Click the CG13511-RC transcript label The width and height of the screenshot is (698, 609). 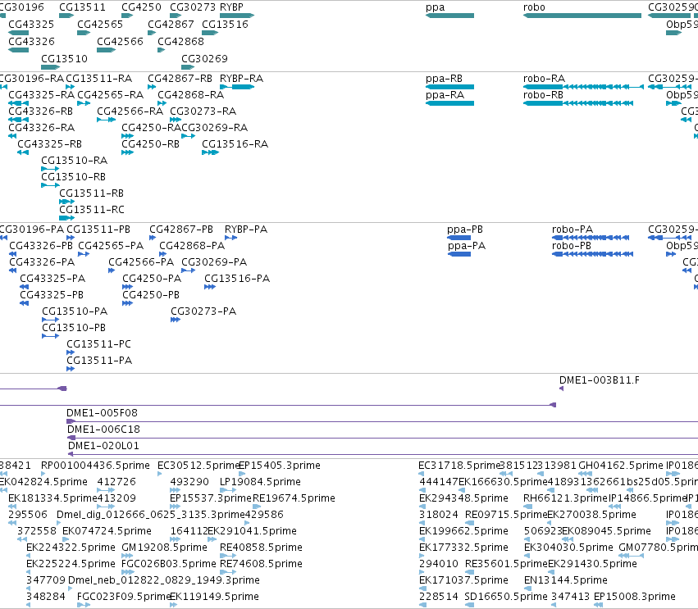point(92,210)
